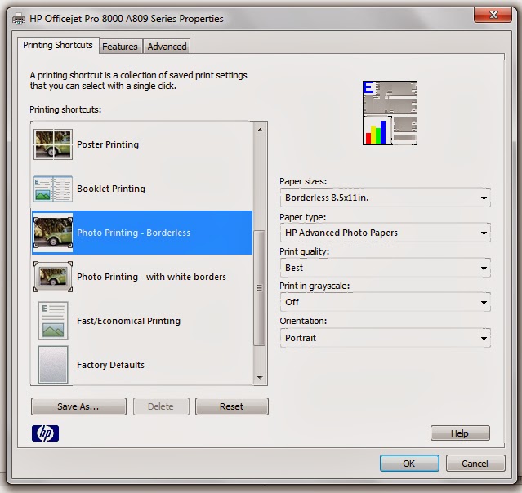Open the Paper type dropdown
This screenshot has width=522, height=493.
point(386,233)
